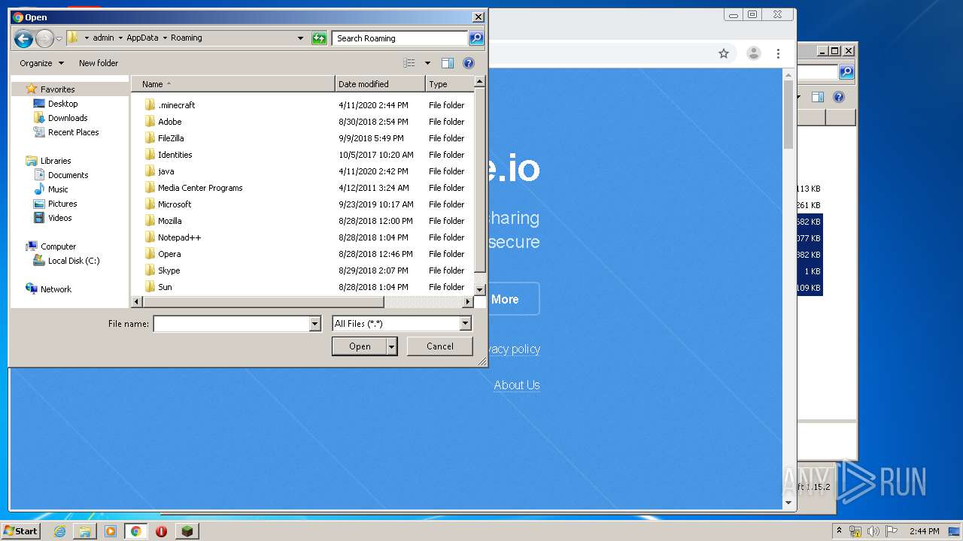Image resolution: width=963 pixels, height=541 pixels.
Task: Expand the address bar history dropdown
Action: coord(300,38)
